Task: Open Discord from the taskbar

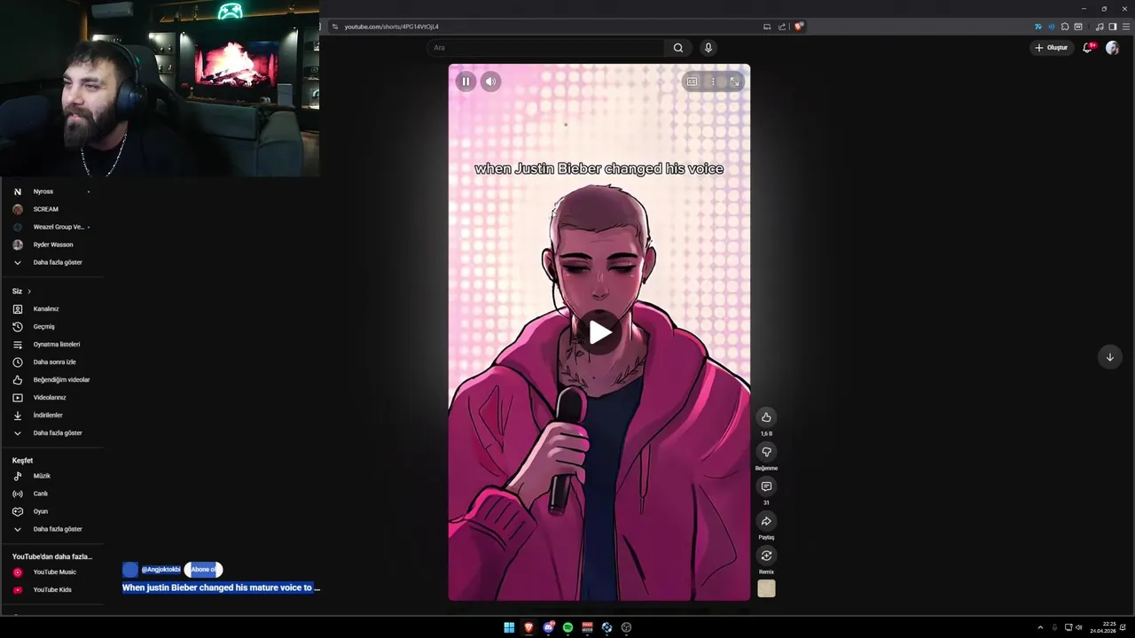Action: pyautogui.click(x=548, y=627)
